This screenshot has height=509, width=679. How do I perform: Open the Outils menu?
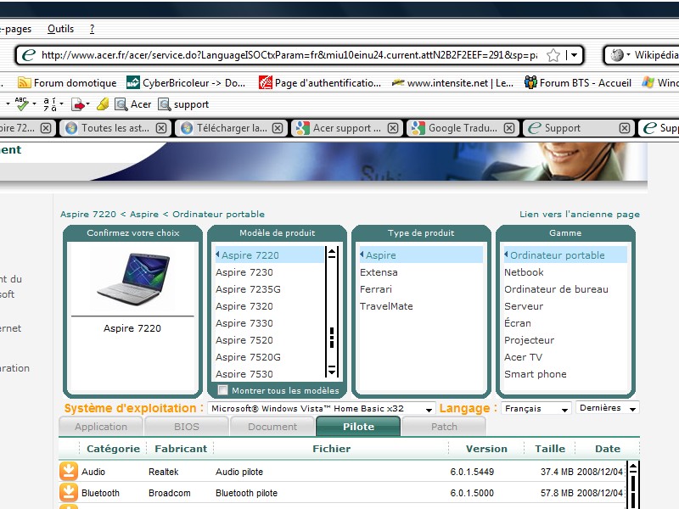(60, 29)
